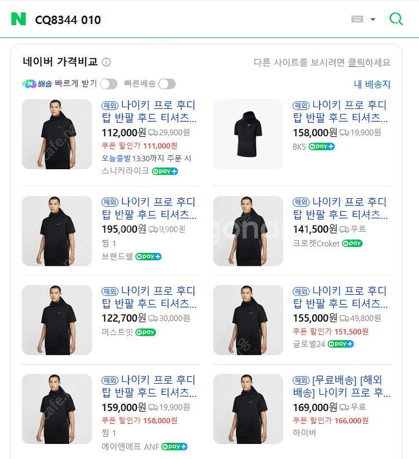Image resolution: width=419 pixels, height=459 pixels.
Task: Open the product title link priced 155,000원
Action: coord(340,297)
